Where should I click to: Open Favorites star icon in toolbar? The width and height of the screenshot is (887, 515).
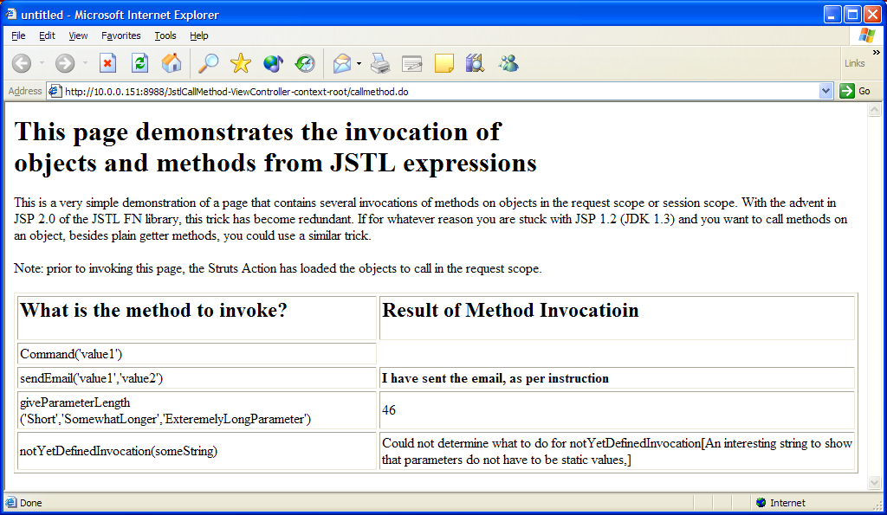pos(240,63)
